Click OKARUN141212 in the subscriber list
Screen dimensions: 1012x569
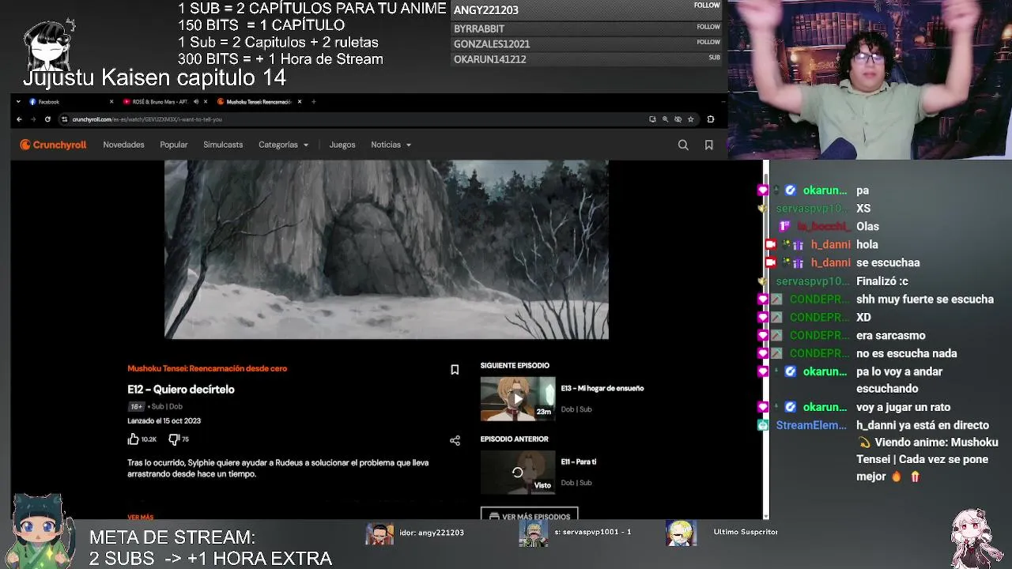[490, 59]
